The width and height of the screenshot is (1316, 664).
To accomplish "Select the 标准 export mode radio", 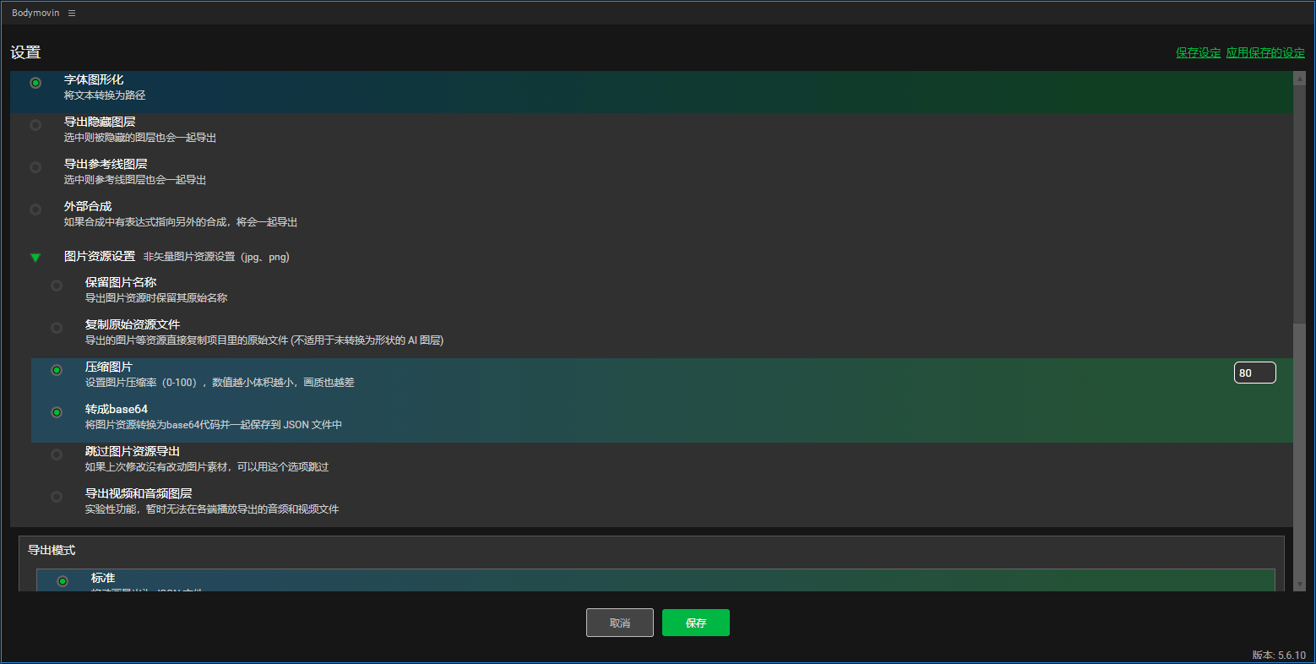I will (x=63, y=581).
